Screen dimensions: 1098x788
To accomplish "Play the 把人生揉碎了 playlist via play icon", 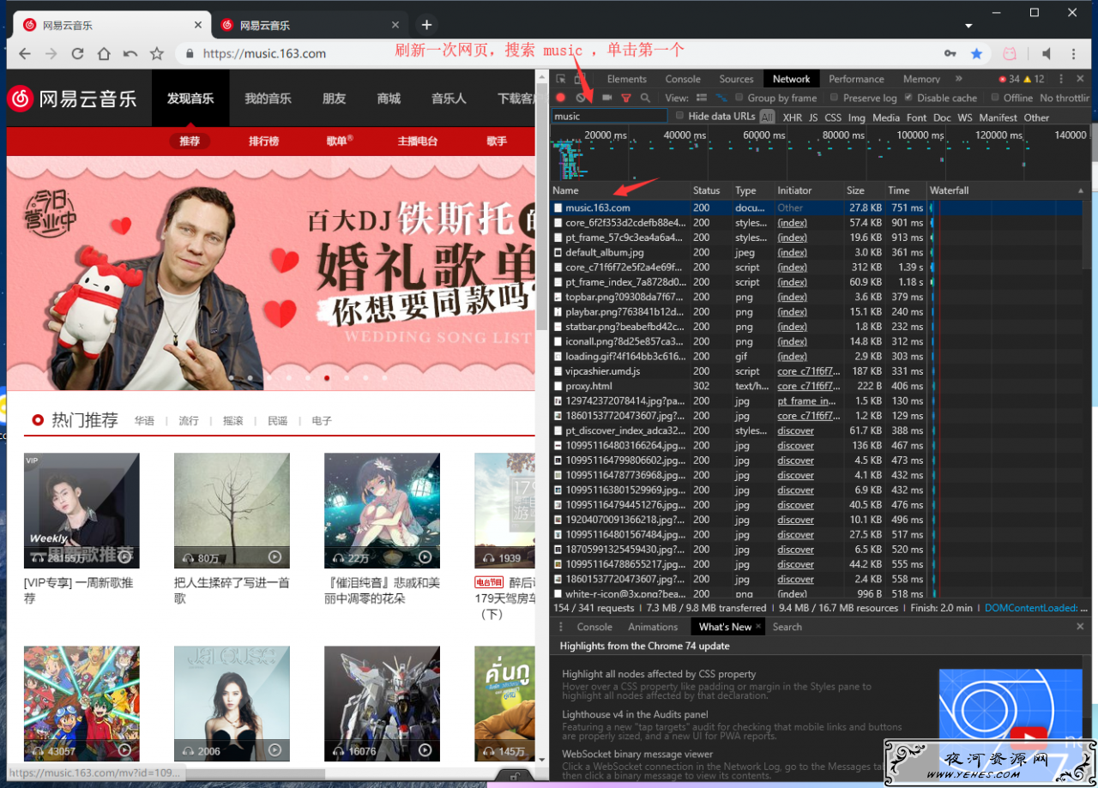I will (x=274, y=557).
